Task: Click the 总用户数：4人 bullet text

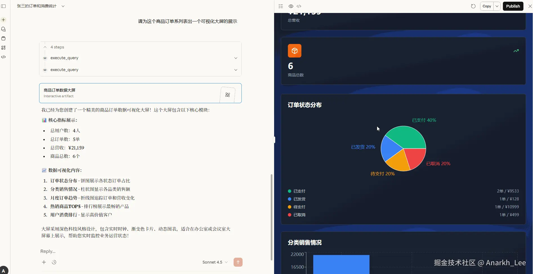Action: tap(65, 131)
